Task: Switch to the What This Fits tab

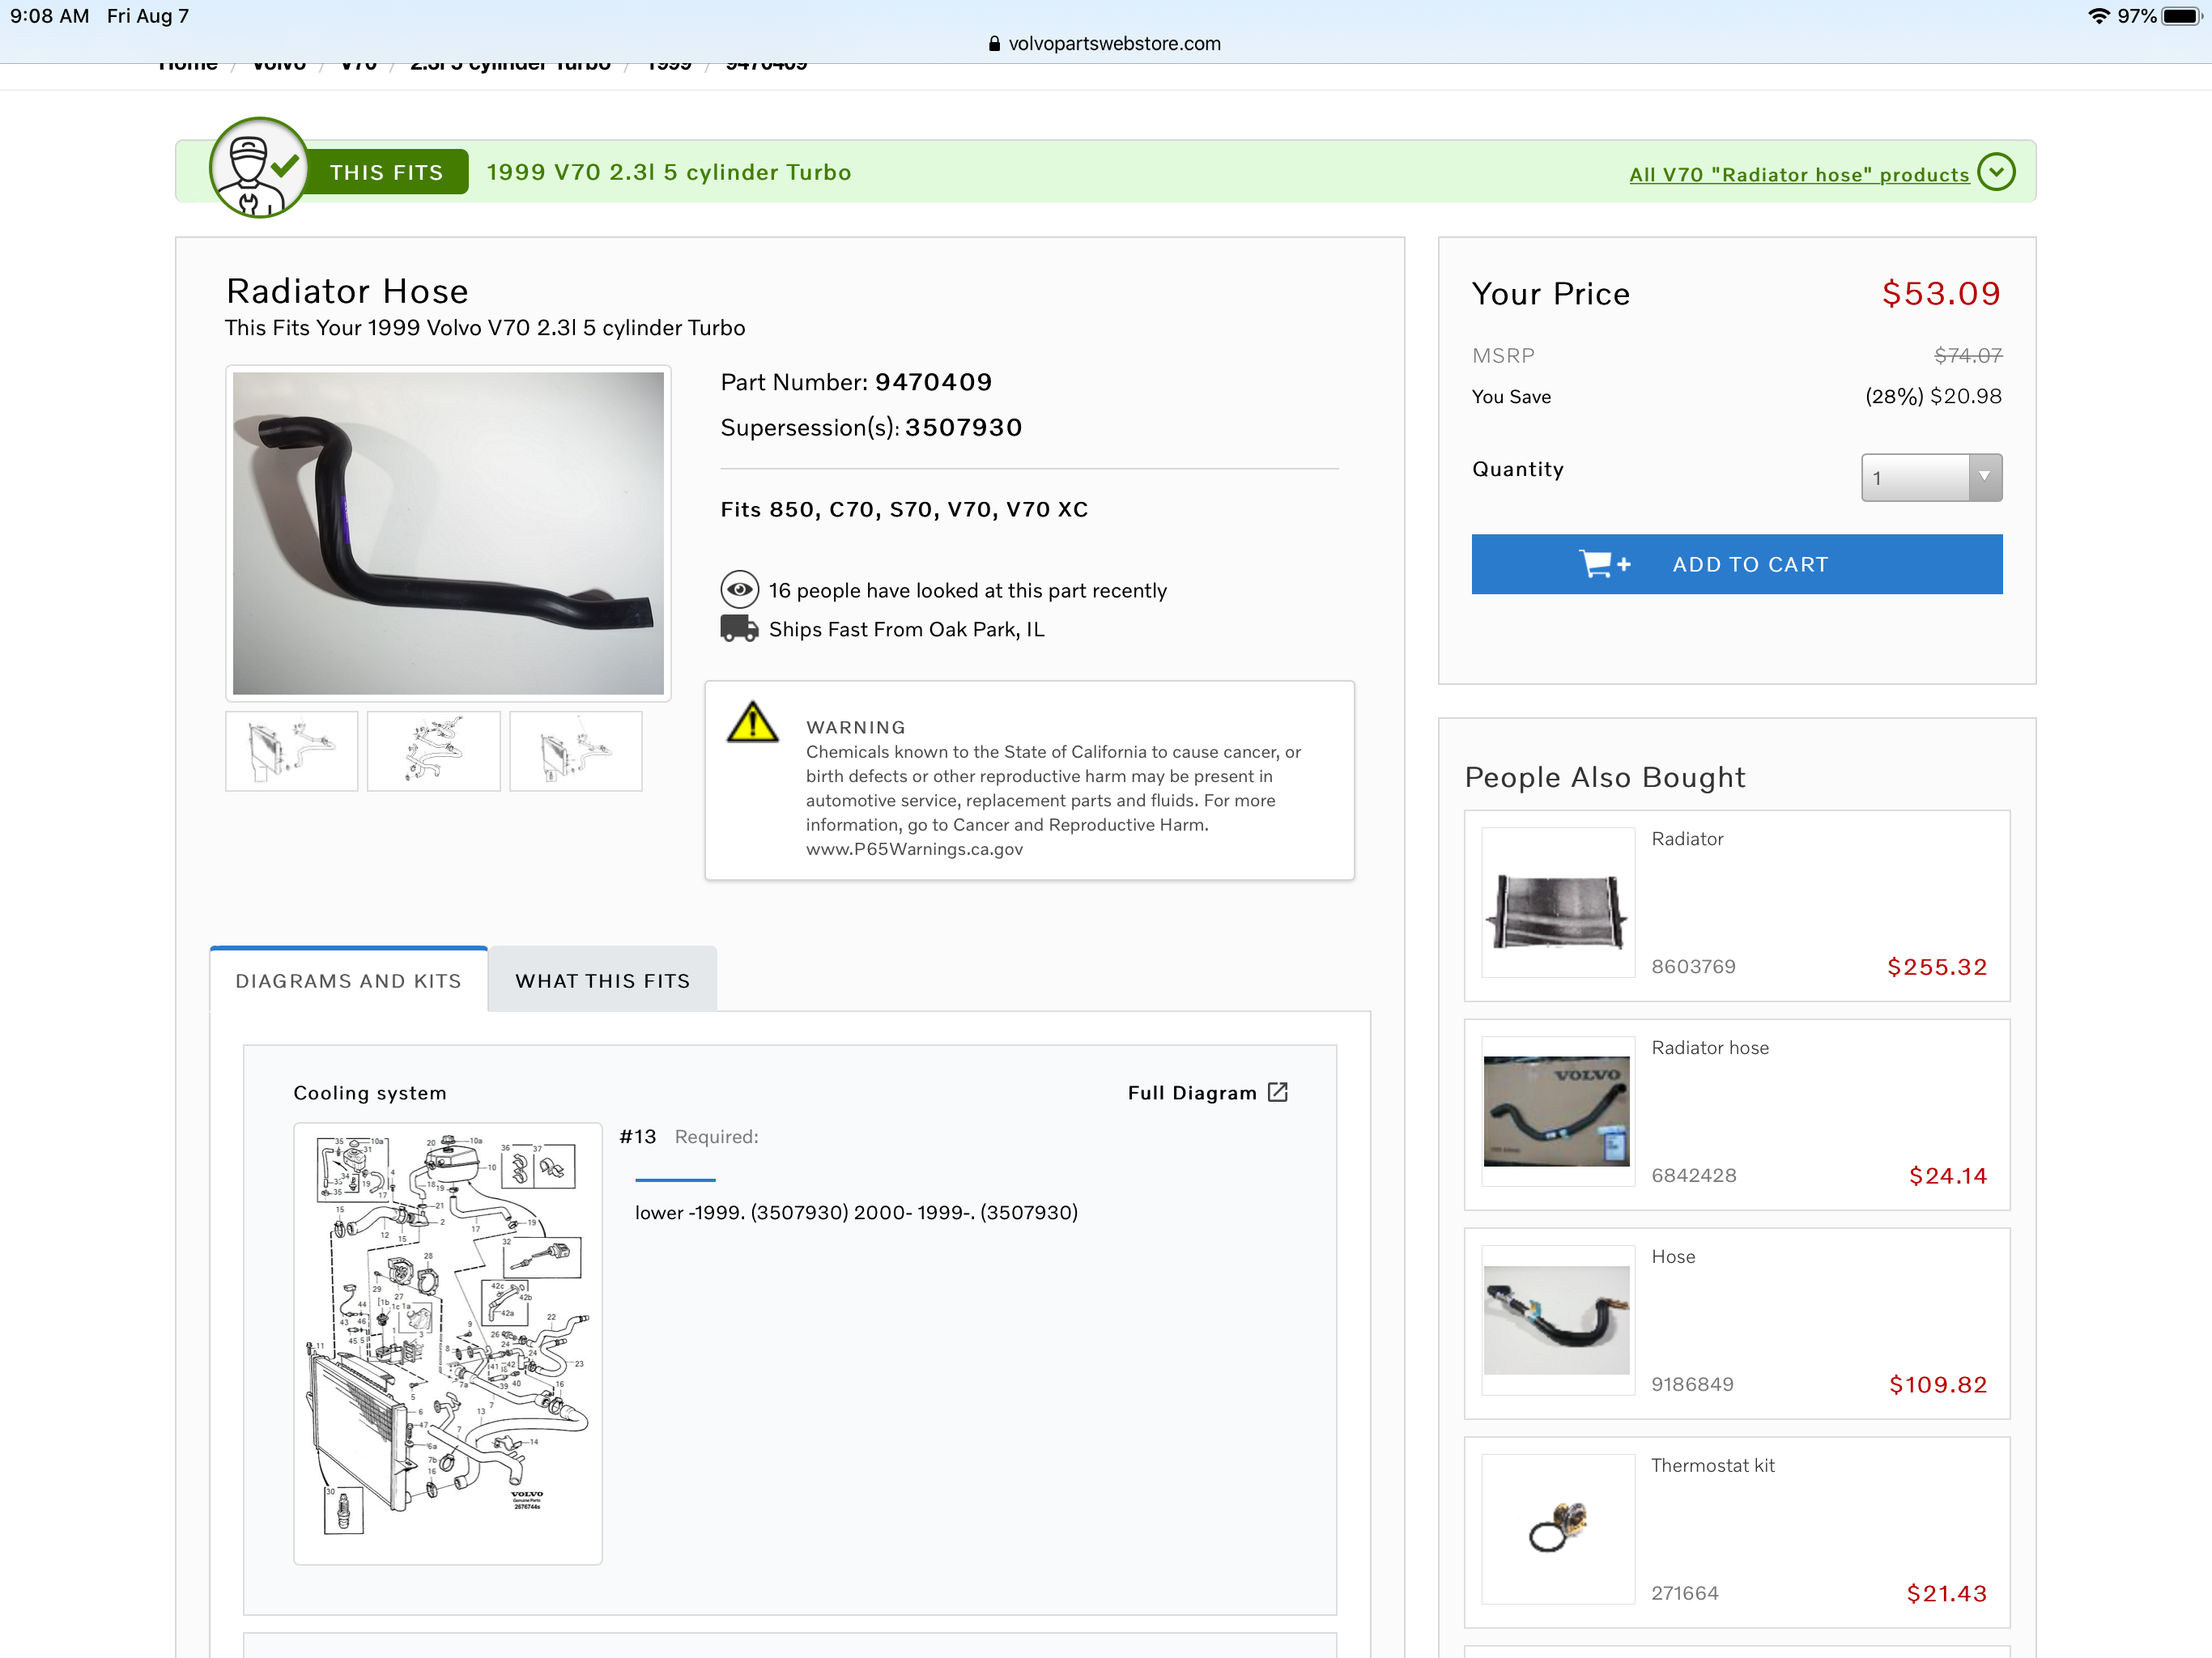Action: pos(602,980)
